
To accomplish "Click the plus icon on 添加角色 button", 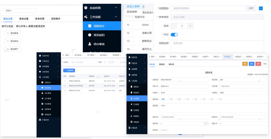I will [x=8, y=33].
